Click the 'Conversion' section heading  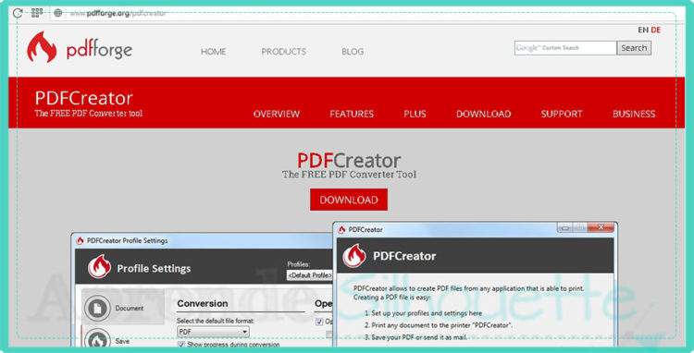[x=203, y=303]
